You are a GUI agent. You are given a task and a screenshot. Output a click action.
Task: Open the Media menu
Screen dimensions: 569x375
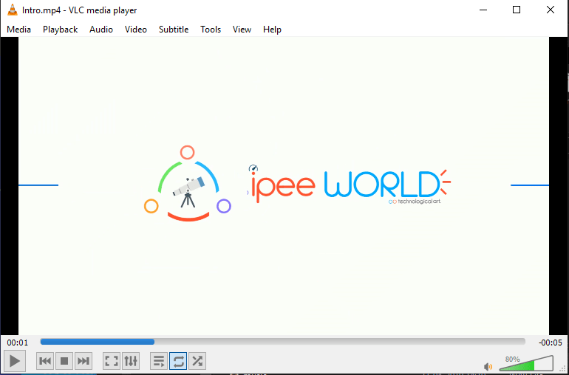[19, 30]
